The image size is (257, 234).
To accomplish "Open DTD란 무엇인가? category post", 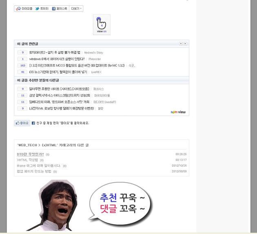I will pos(30,154).
